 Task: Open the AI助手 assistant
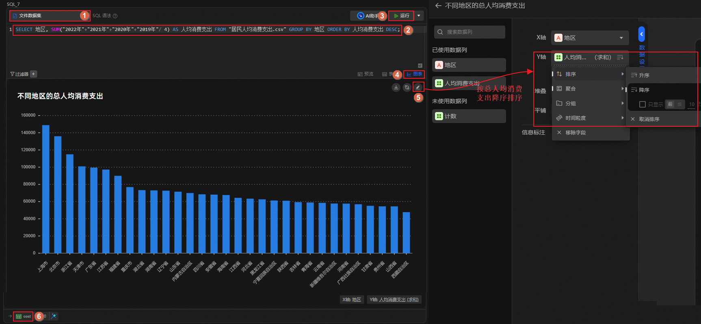tap(368, 16)
